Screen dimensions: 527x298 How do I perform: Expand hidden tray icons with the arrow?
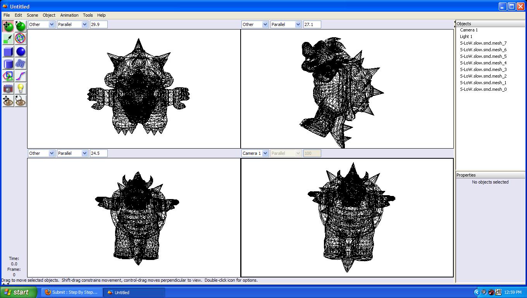(477, 292)
